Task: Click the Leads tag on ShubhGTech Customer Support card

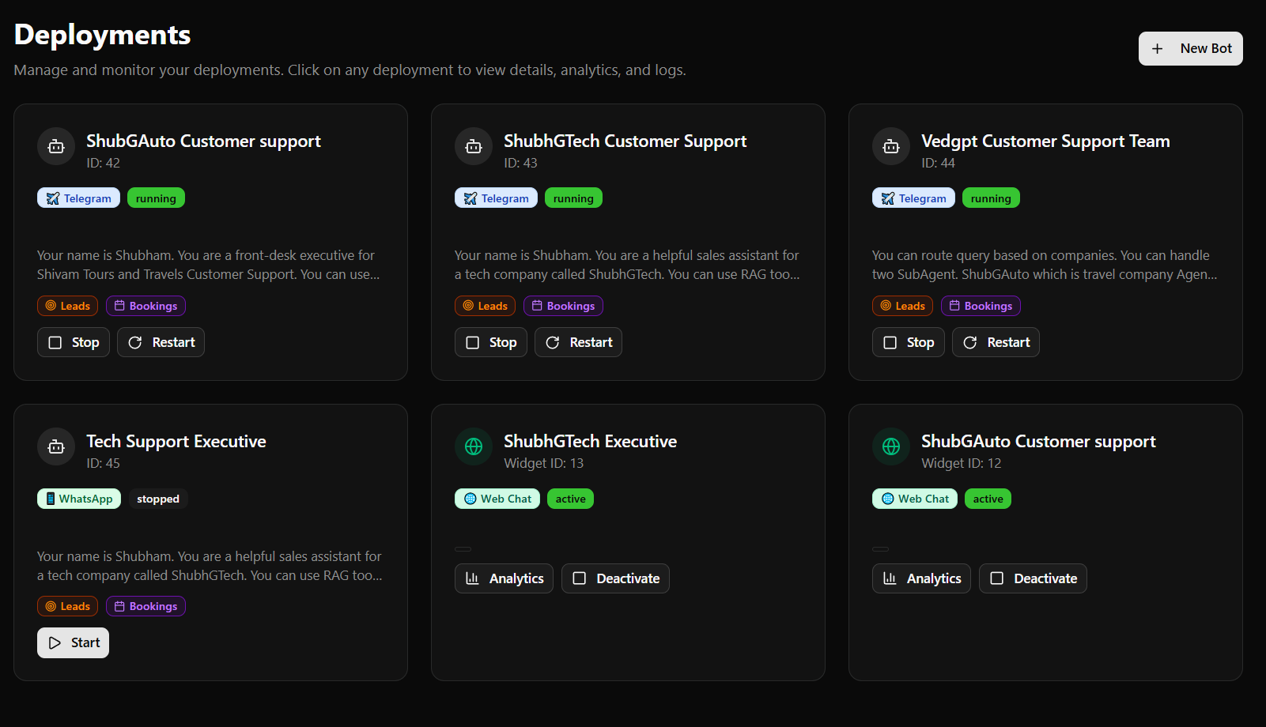Action: pyautogui.click(x=485, y=306)
